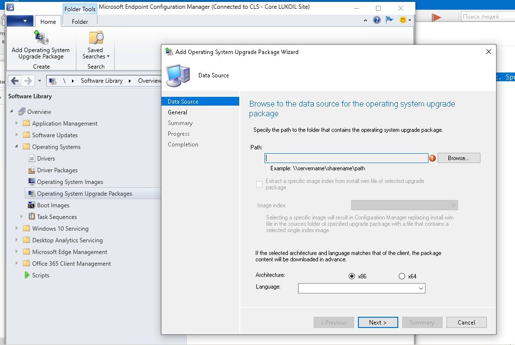This screenshot has width=515, height=345.
Task: Switch to the Home ribbon tab
Action: (x=48, y=22)
